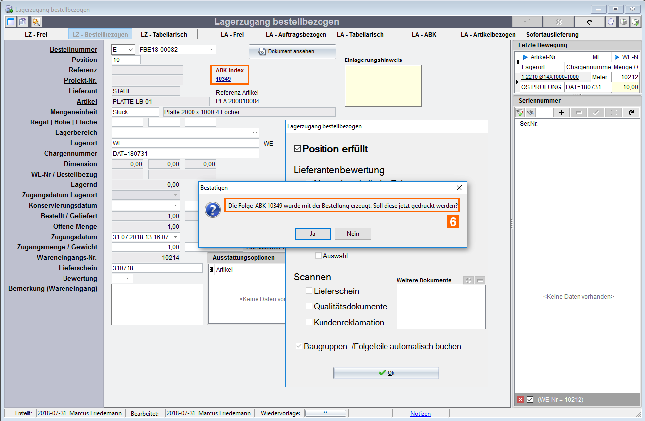Open the Bestellnummer lookup ellipsis button
645x421 pixels.
[212, 50]
